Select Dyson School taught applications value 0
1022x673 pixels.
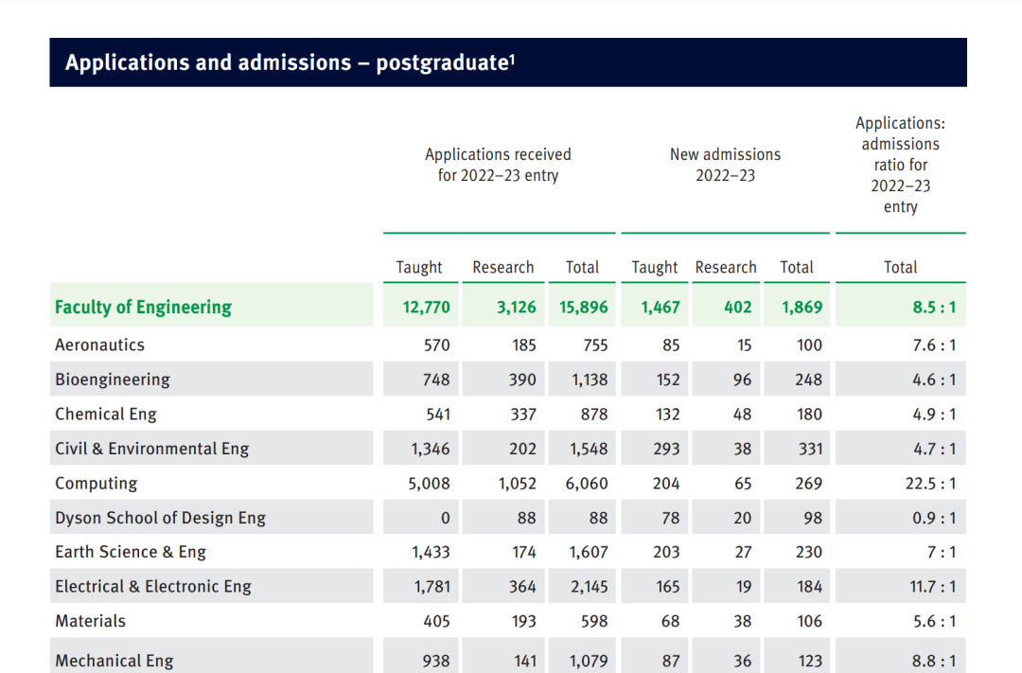pos(445,518)
